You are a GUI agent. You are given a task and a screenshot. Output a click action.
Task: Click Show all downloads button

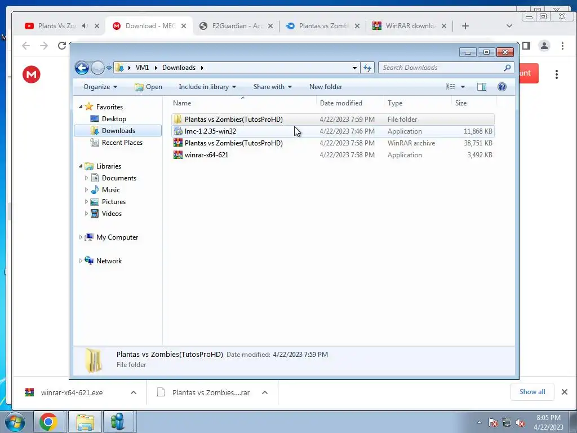click(x=532, y=392)
